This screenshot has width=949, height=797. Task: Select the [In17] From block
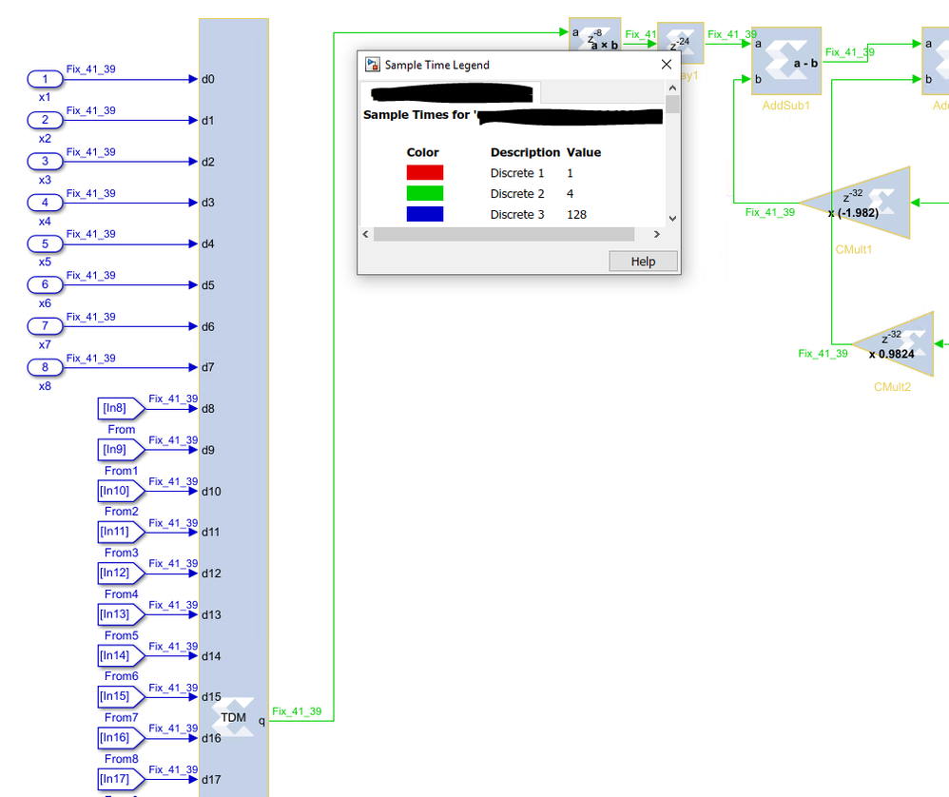121,780
